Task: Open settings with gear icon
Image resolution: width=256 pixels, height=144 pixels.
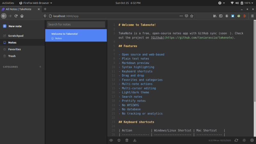Action: [252, 140]
